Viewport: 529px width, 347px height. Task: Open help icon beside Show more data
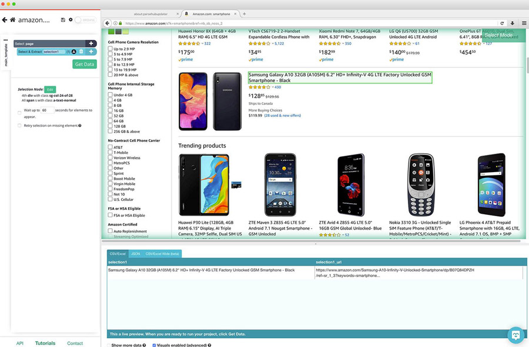pos(144,345)
